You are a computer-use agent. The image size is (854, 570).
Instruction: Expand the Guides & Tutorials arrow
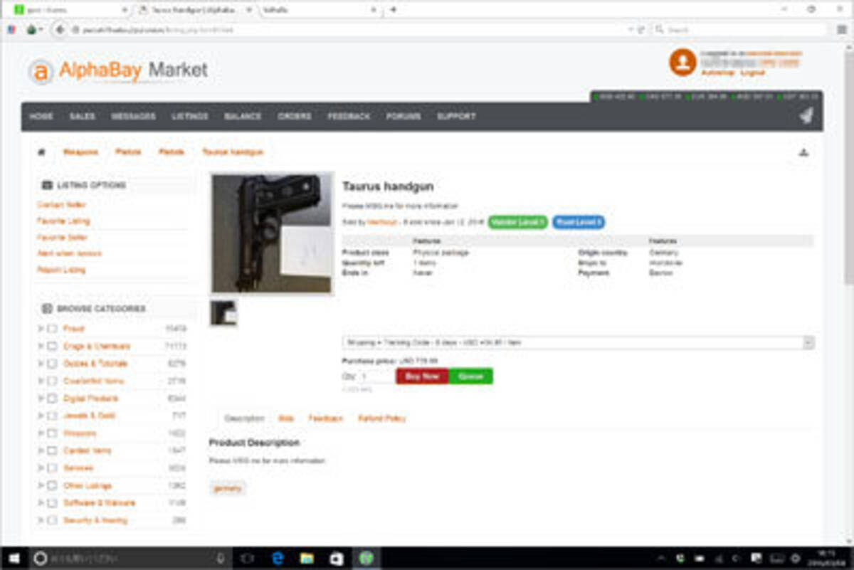click(x=41, y=364)
